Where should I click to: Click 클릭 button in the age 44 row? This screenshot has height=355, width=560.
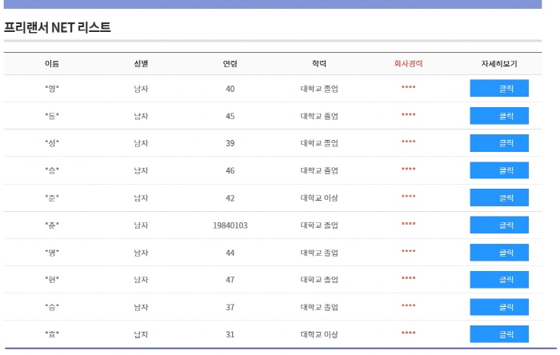(x=498, y=253)
